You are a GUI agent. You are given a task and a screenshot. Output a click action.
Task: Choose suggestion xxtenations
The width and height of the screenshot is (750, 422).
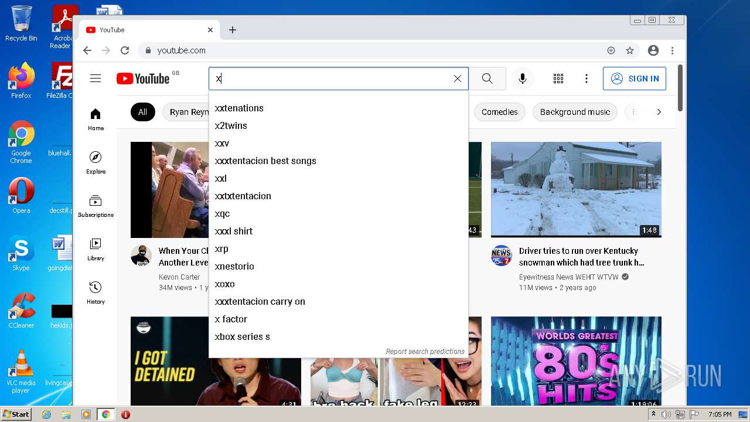pyautogui.click(x=339, y=108)
